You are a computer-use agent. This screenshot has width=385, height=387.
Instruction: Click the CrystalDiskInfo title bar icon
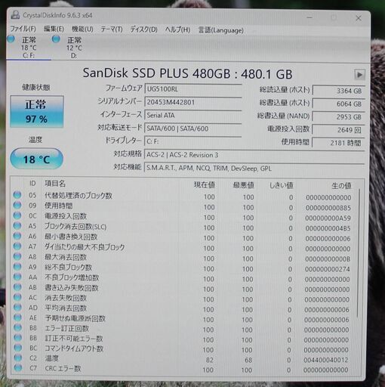pyautogui.click(x=15, y=15)
